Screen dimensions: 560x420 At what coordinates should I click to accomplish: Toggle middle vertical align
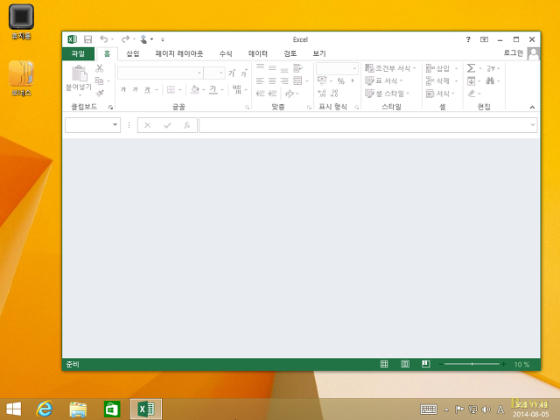pyautogui.click(x=272, y=67)
